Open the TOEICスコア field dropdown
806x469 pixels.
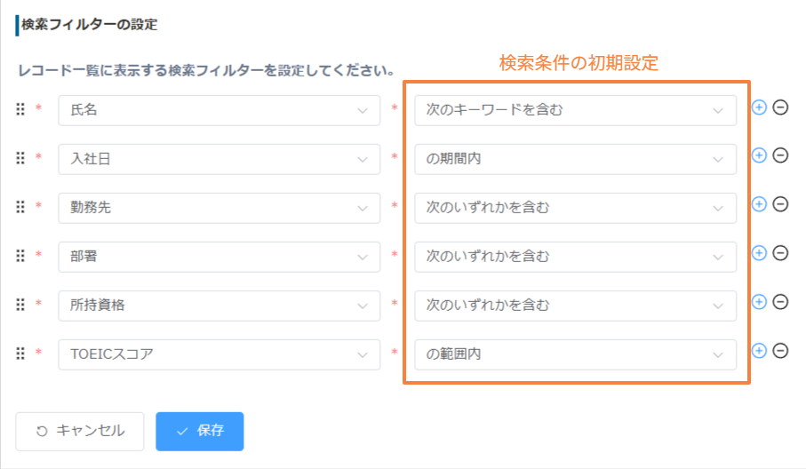(x=219, y=354)
